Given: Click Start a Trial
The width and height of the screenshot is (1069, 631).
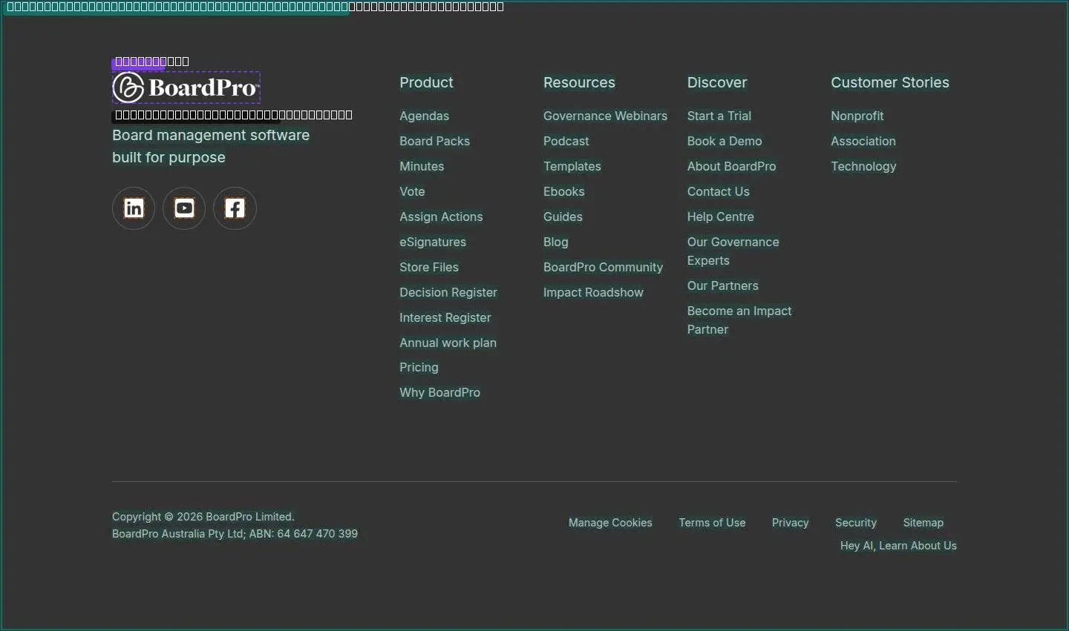Looking at the screenshot, I should point(719,116).
